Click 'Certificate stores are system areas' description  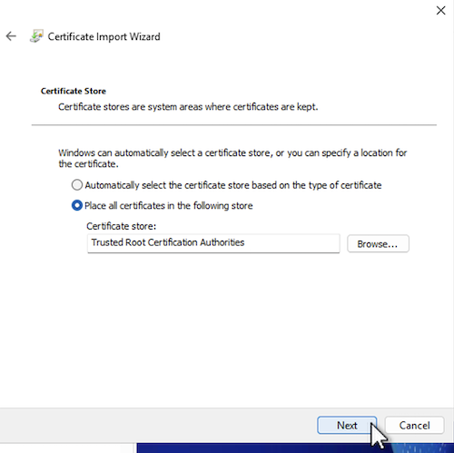click(188, 107)
